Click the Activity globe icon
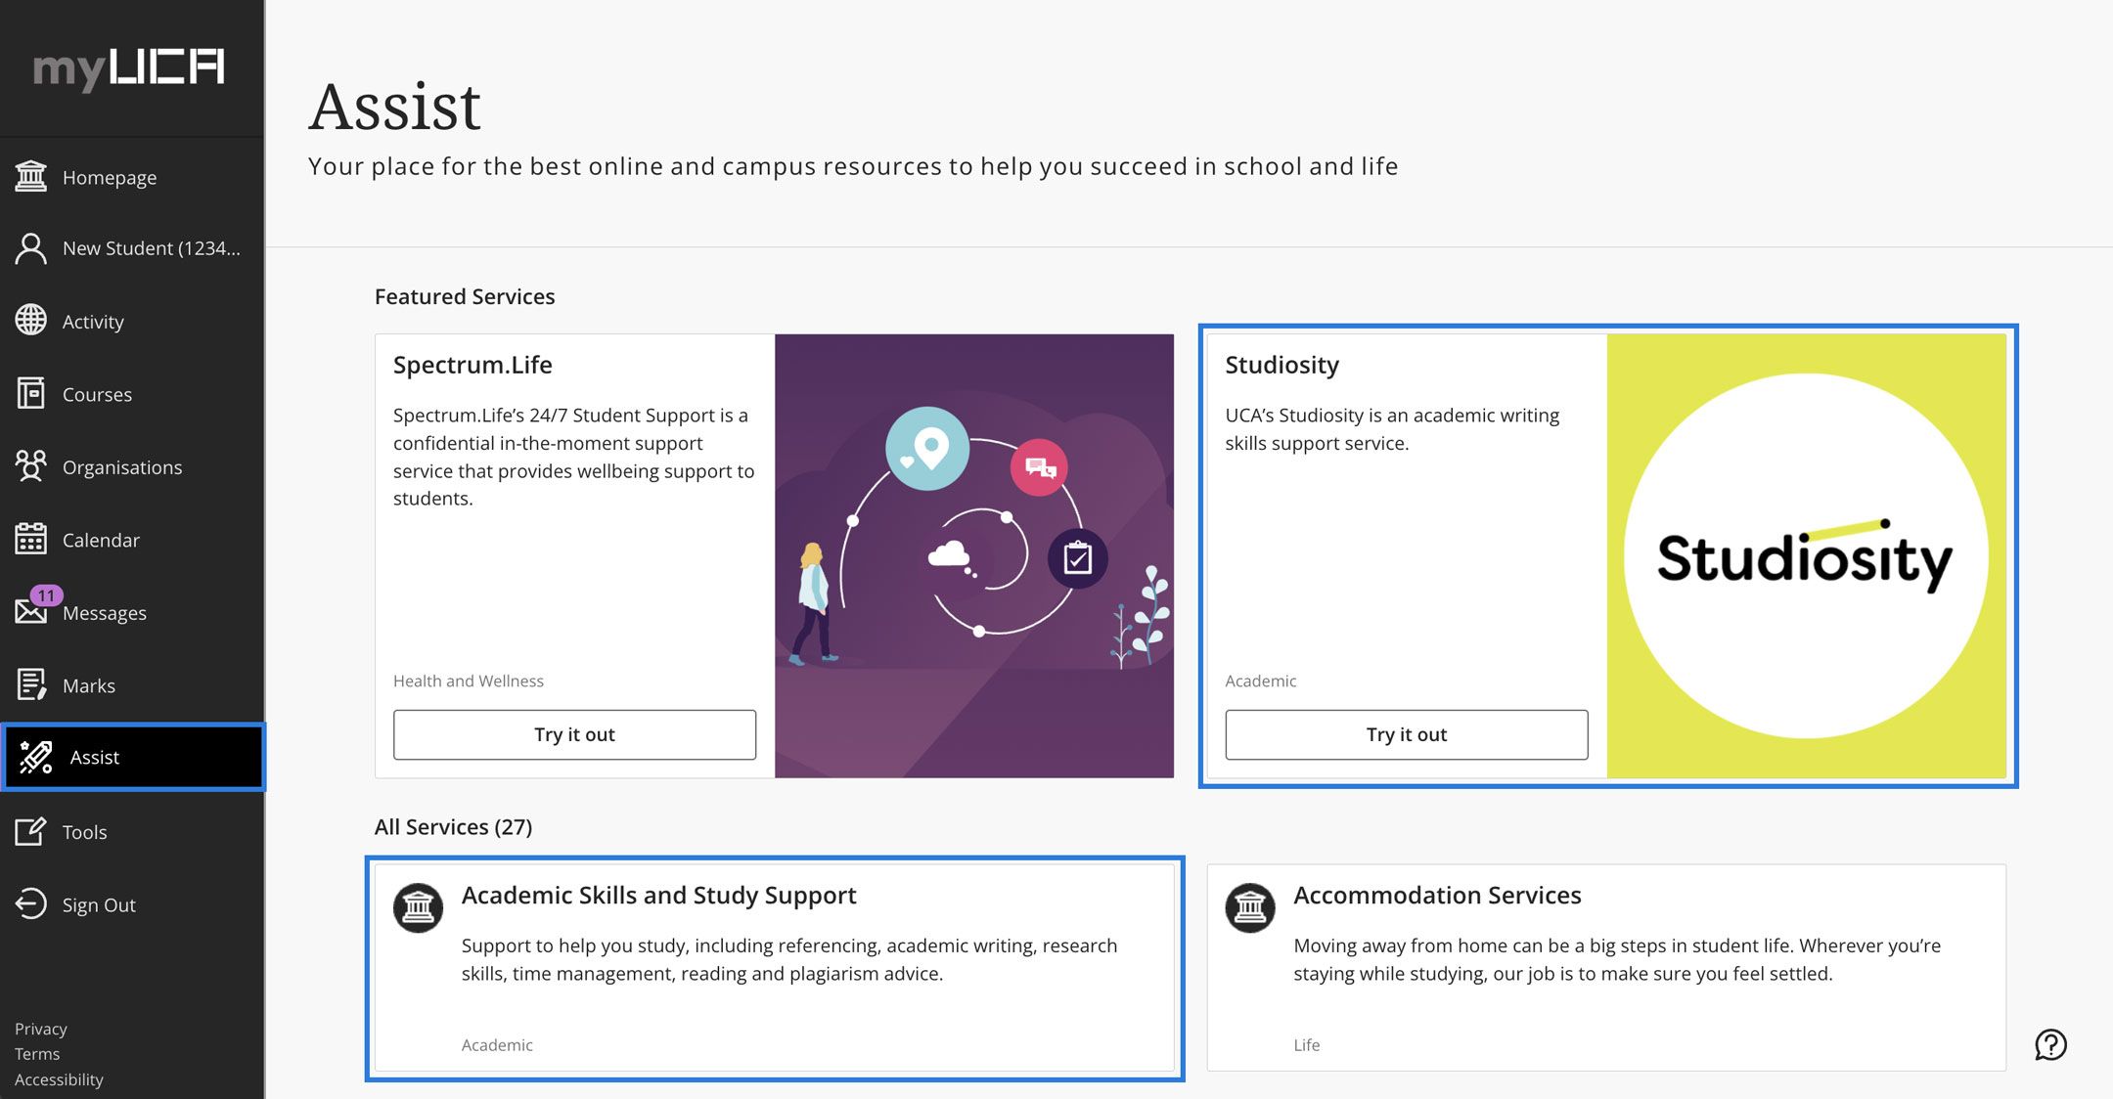Image resolution: width=2113 pixels, height=1099 pixels. click(x=30, y=321)
